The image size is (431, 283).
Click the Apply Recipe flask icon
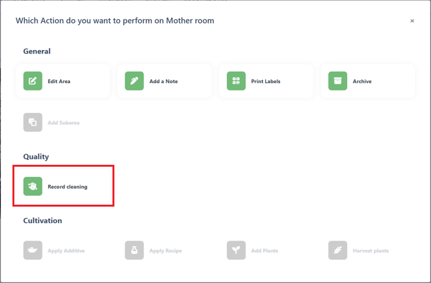pyautogui.click(x=134, y=250)
